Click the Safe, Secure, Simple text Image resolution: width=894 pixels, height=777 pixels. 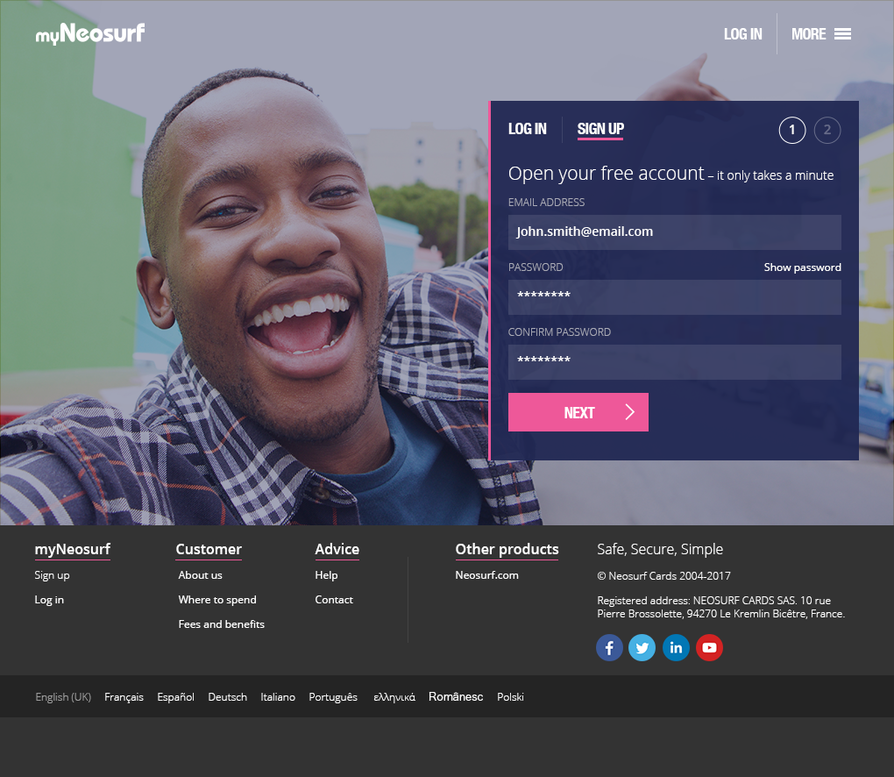point(660,549)
